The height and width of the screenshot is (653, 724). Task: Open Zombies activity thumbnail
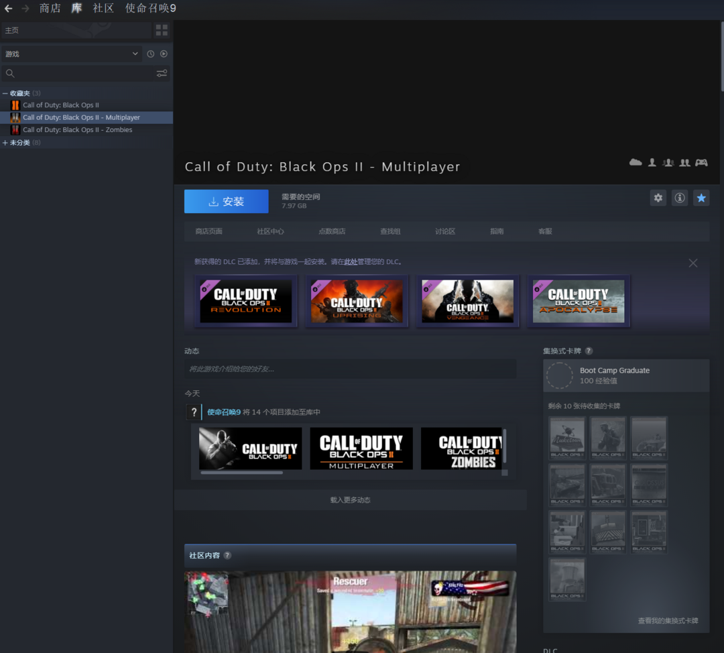point(462,449)
